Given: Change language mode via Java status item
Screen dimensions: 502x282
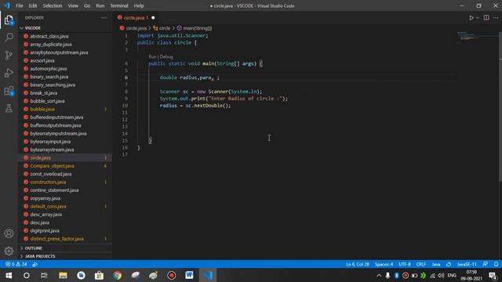Looking at the screenshot, I should click(436, 265).
